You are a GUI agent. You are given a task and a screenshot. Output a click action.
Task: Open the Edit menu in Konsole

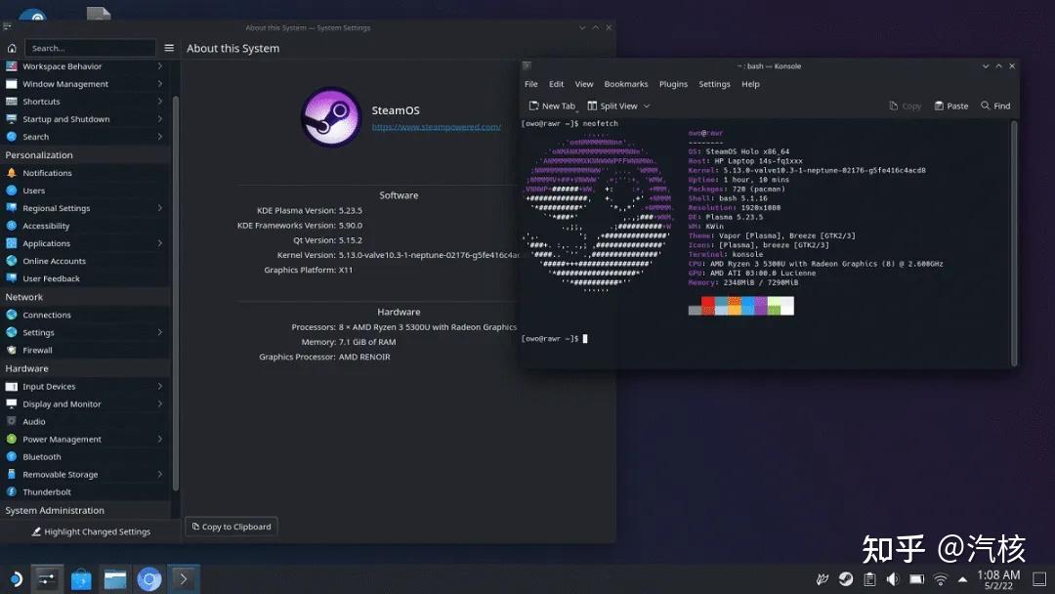[556, 84]
